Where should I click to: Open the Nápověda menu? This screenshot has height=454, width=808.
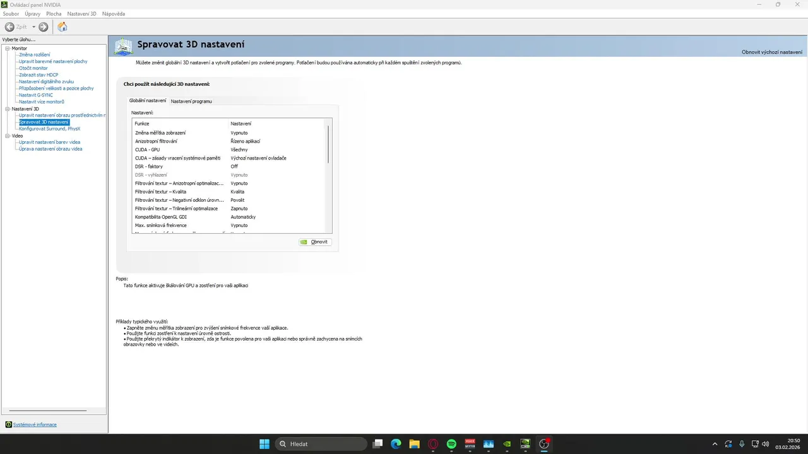[x=114, y=13]
